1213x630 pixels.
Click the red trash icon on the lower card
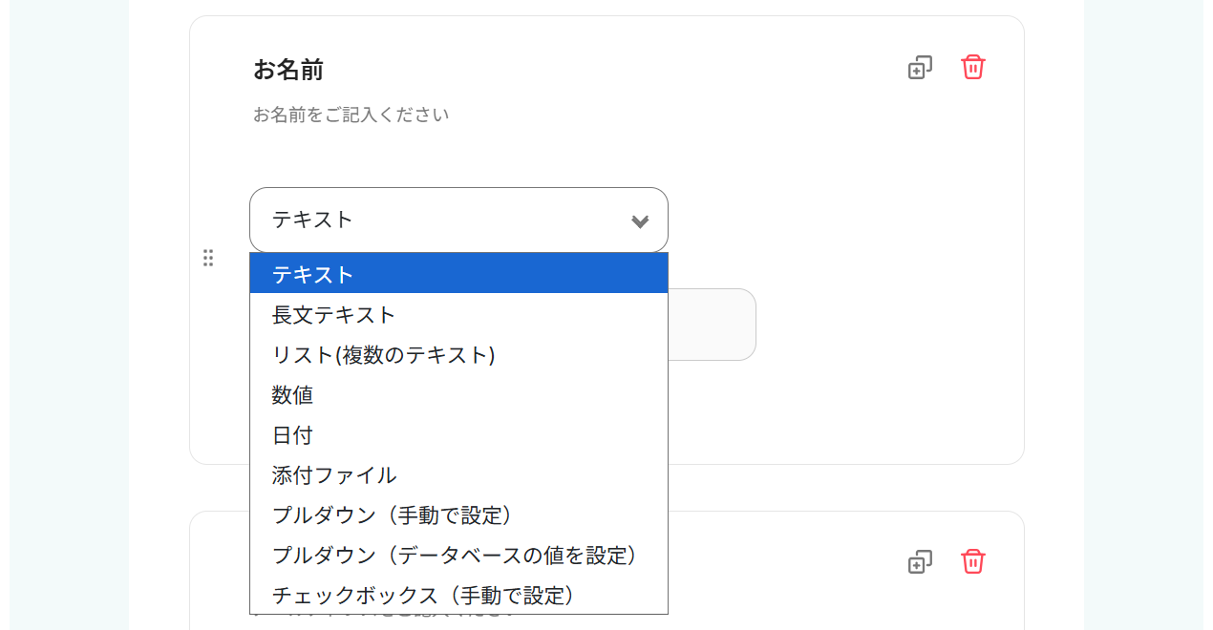(972, 562)
